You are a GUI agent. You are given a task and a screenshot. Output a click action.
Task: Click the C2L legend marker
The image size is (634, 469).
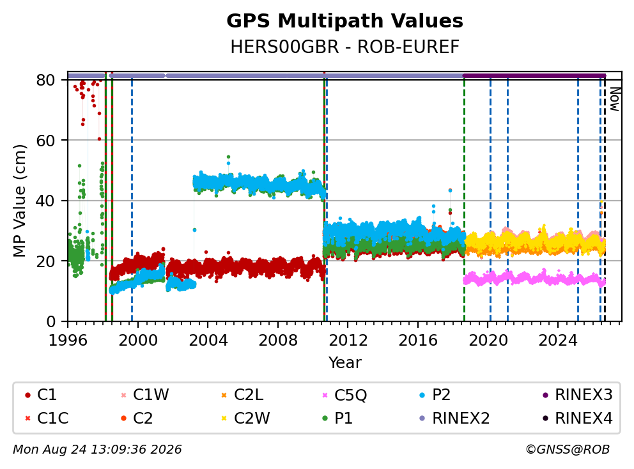(x=224, y=395)
